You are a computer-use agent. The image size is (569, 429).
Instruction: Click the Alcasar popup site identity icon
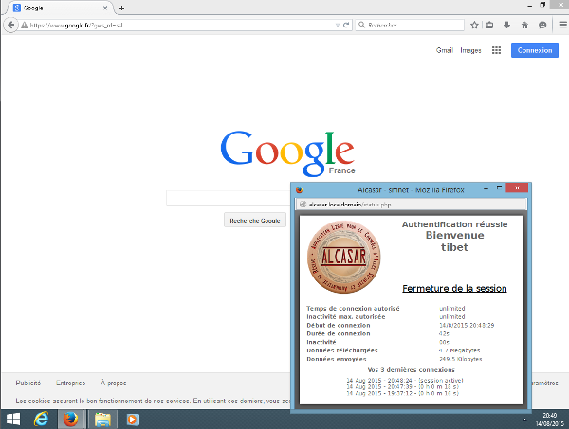[x=303, y=205]
